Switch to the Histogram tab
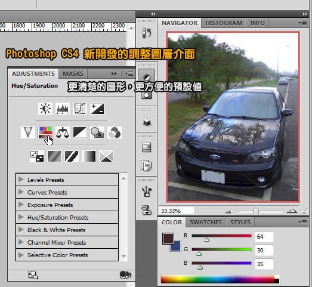This screenshot has height=287, width=312. click(224, 23)
